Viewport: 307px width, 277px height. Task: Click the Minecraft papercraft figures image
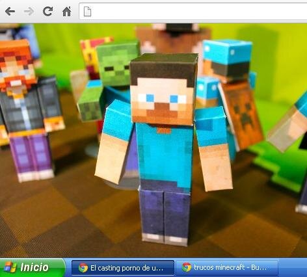click(153, 140)
